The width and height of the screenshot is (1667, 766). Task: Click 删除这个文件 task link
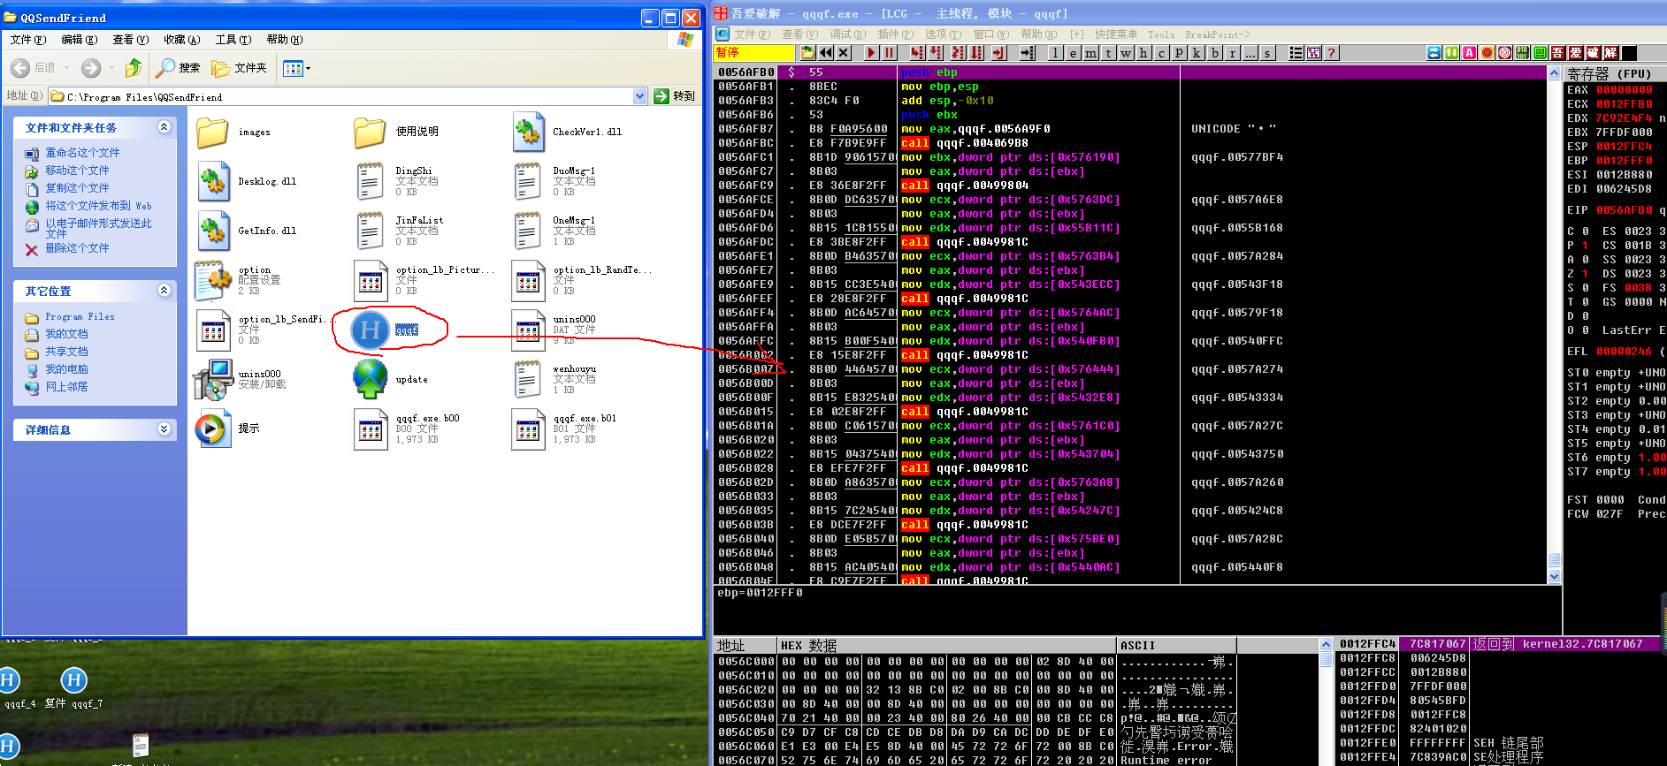coord(77,248)
